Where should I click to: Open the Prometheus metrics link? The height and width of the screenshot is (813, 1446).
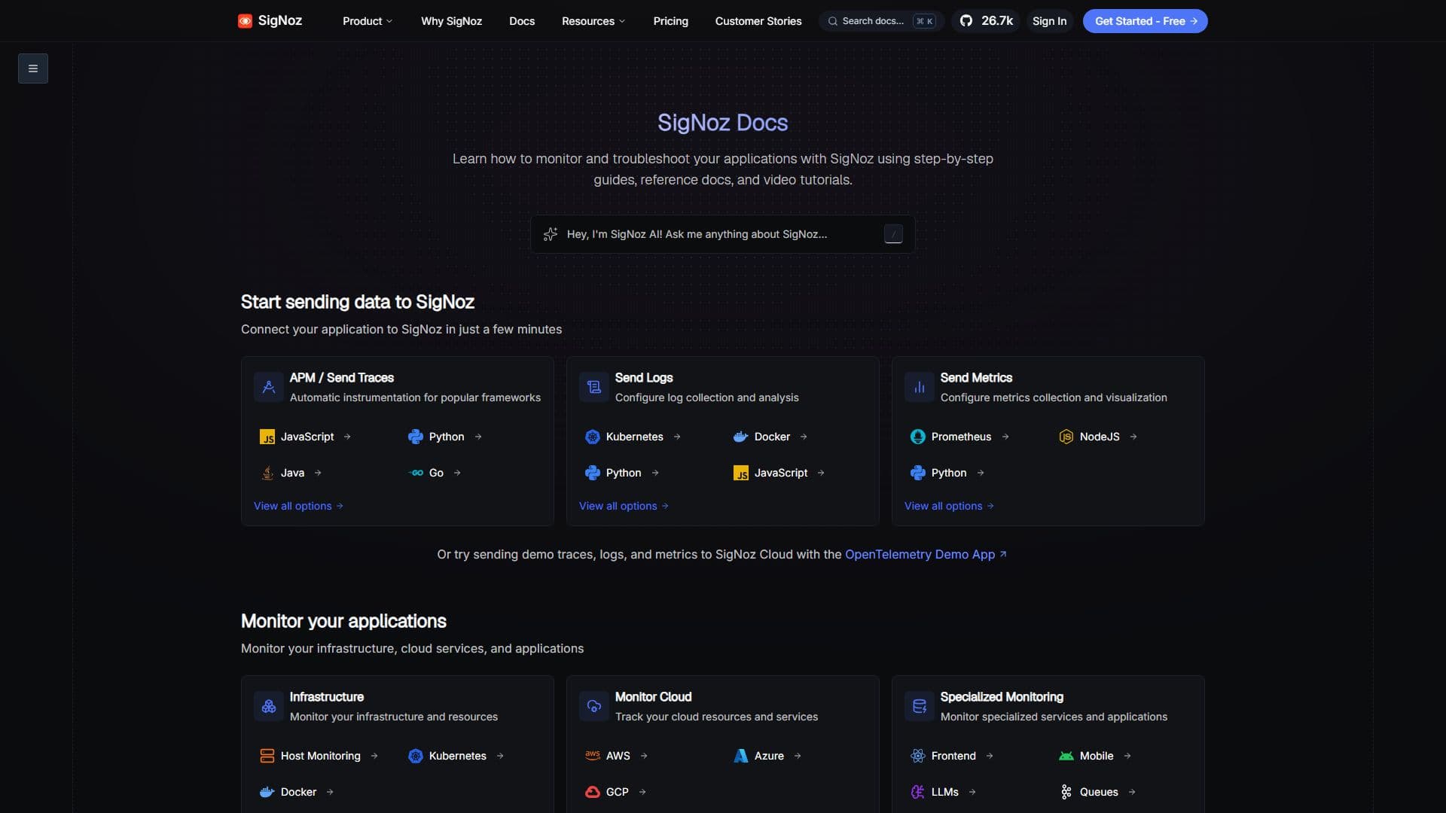pyautogui.click(x=960, y=437)
